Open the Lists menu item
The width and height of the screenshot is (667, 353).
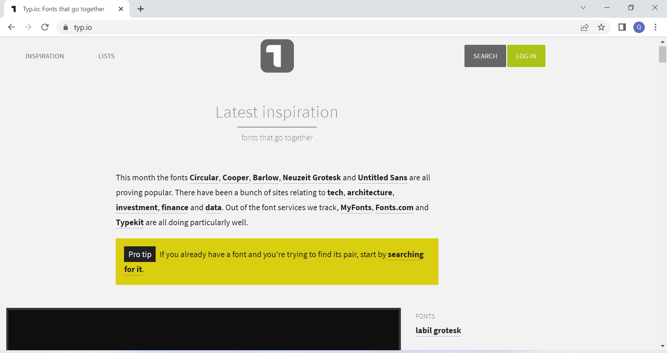click(106, 56)
